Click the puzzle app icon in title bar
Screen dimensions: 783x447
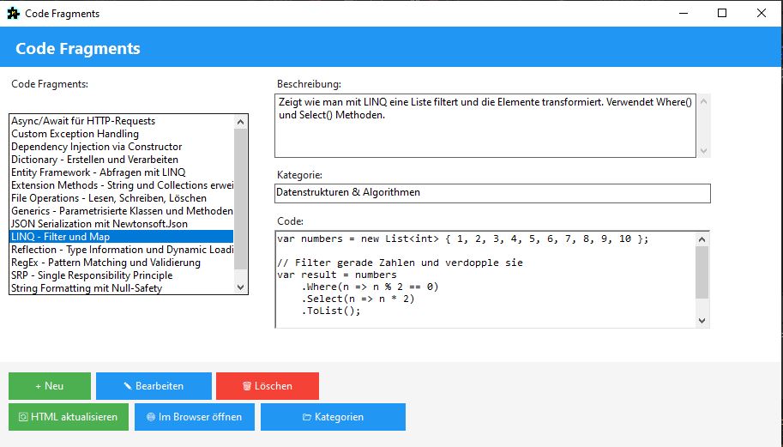coord(13,14)
